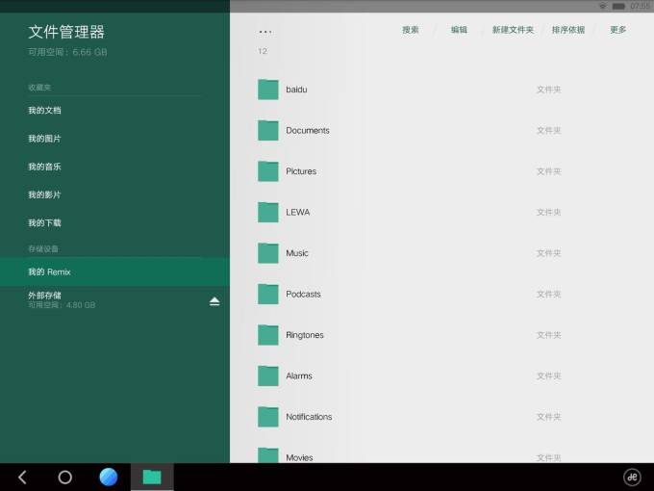Switch to file manager taskbar icon
This screenshot has width=654, height=491.
(x=152, y=477)
